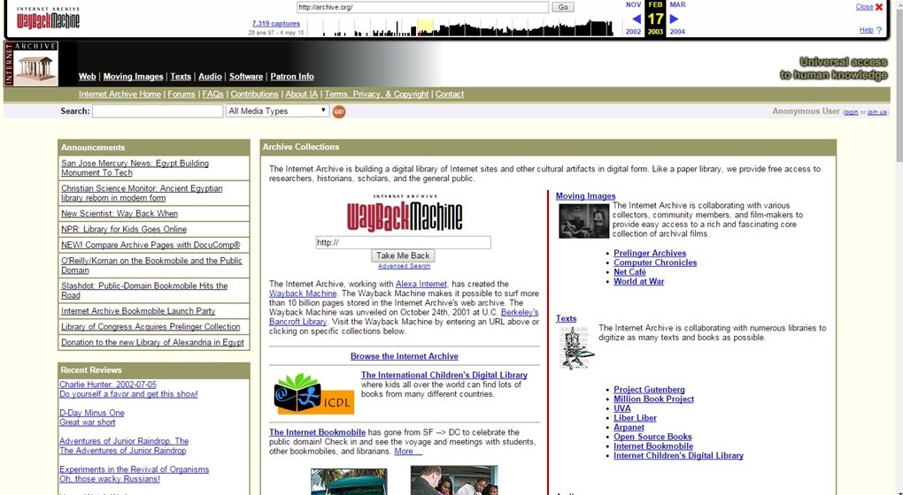Open the Patron Info navigation tab
The width and height of the screenshot is (903, 495).
click(x=292, y=77)
